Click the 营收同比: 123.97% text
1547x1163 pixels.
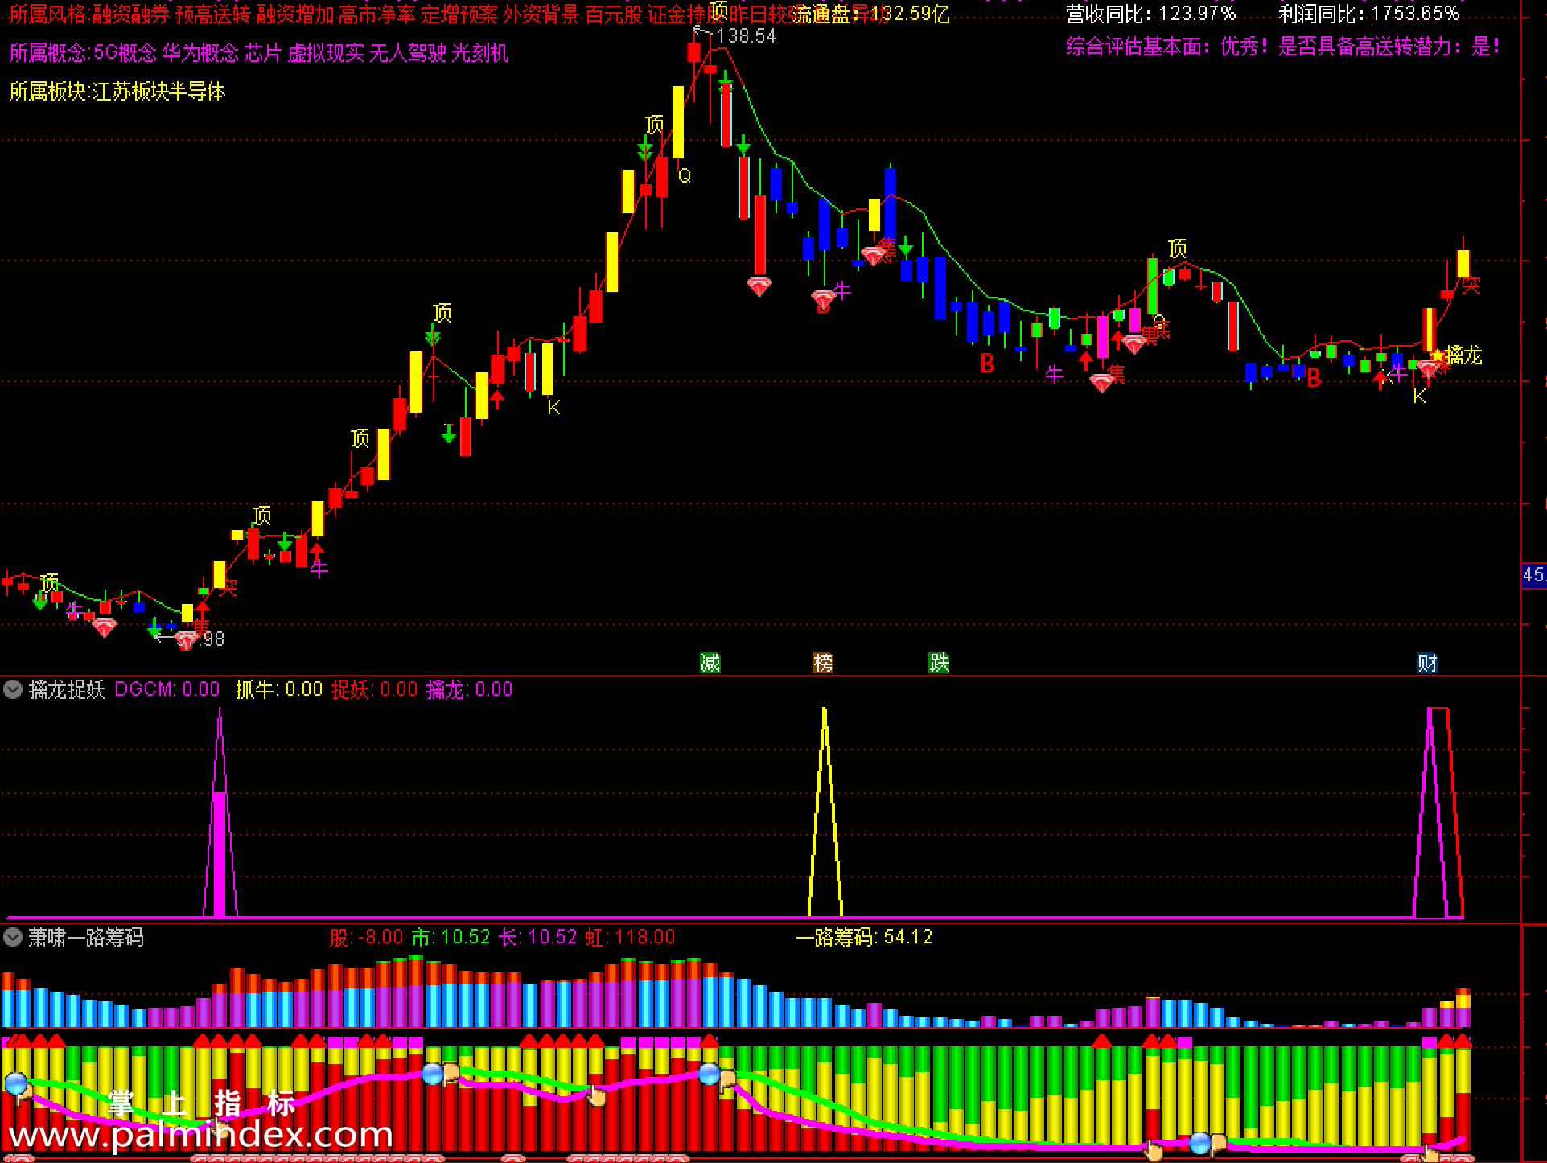pos(1150,14)
